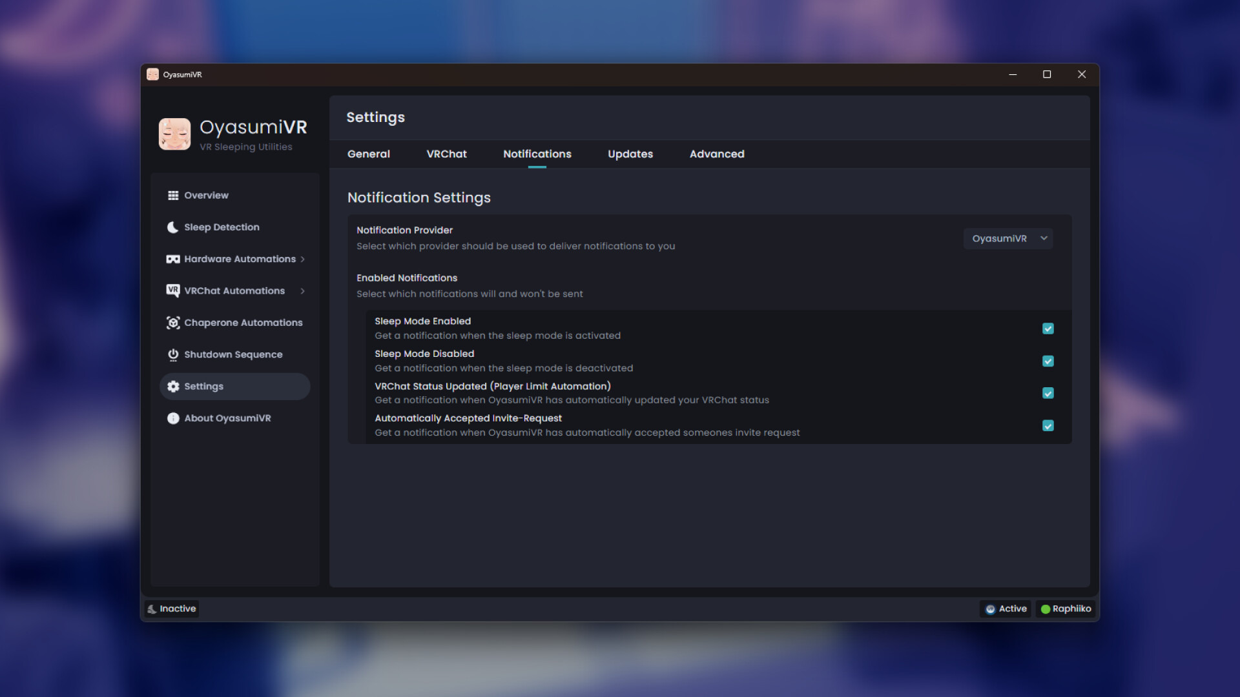Click the sleep status icon near Inactive
This screenshot has width=1240, height=697.
point(152,609)
